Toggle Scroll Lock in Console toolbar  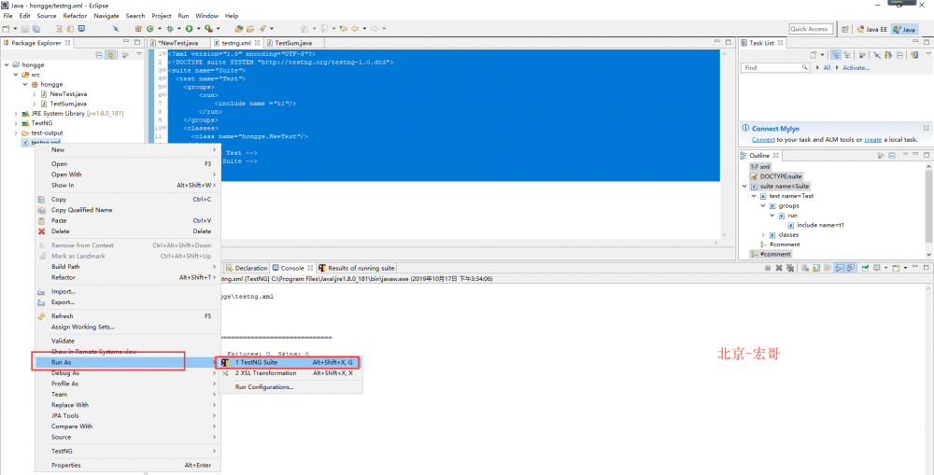[x=816, y=268]
